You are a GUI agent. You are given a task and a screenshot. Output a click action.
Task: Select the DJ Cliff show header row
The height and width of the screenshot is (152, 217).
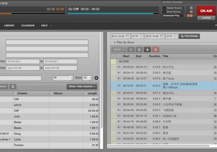point(164,62)
